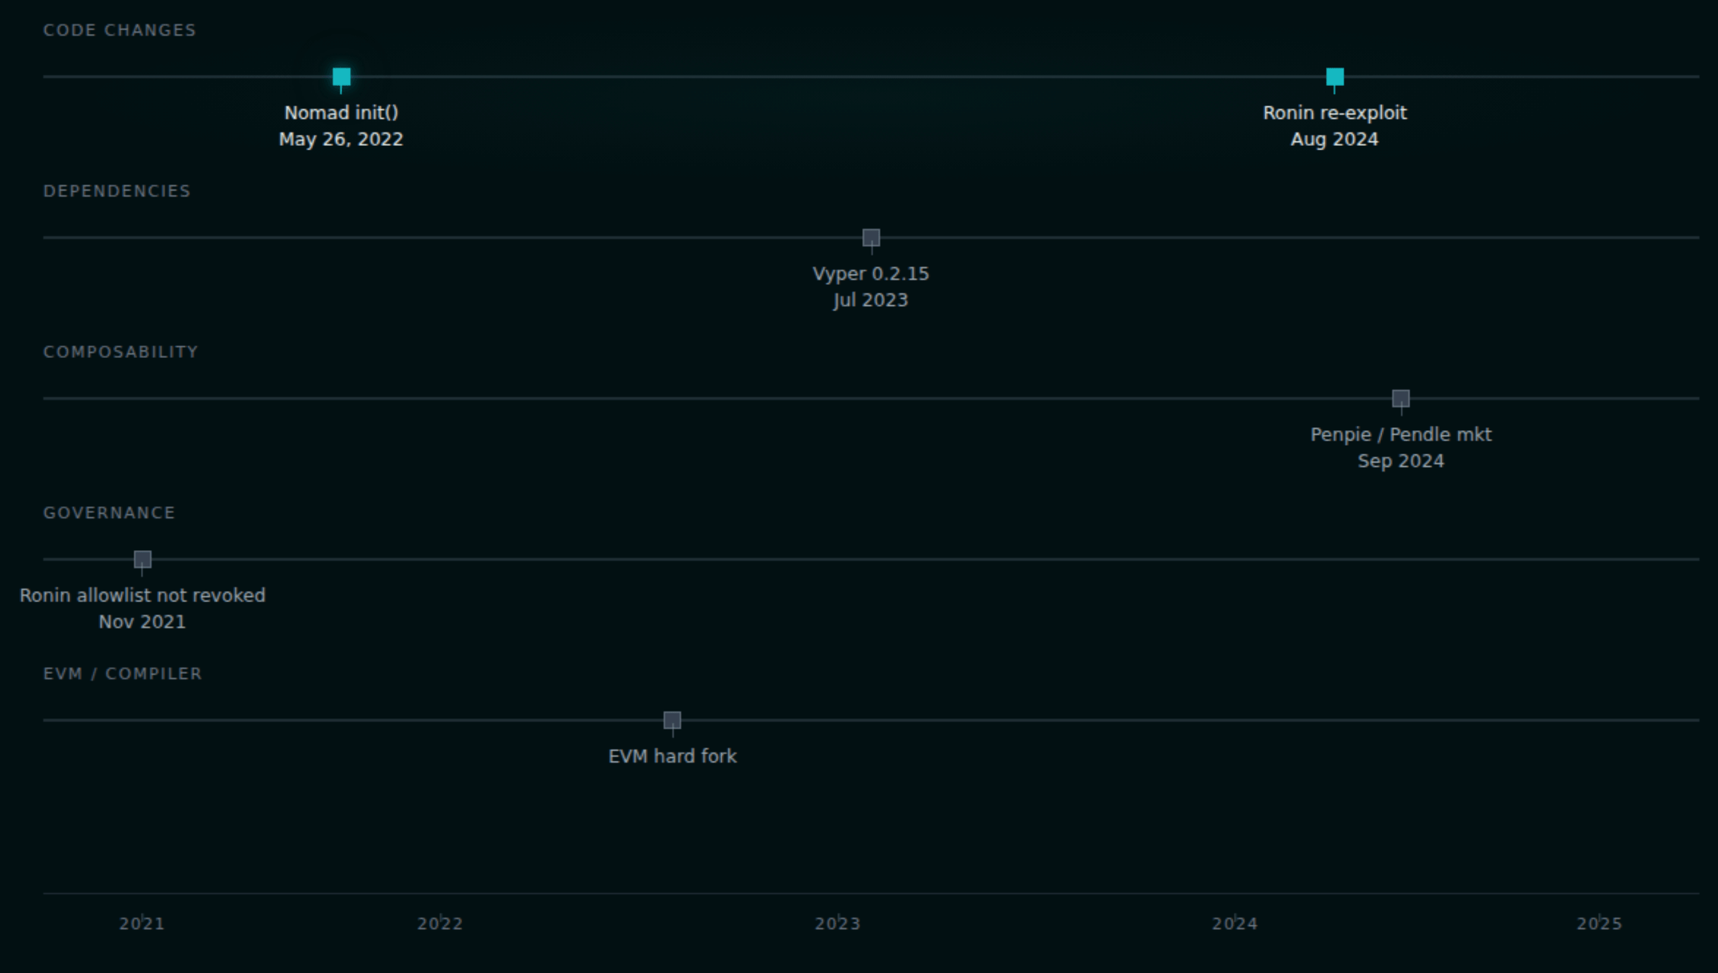Click the Ronin allowlist not revoked marker

[x=142, y=559]
